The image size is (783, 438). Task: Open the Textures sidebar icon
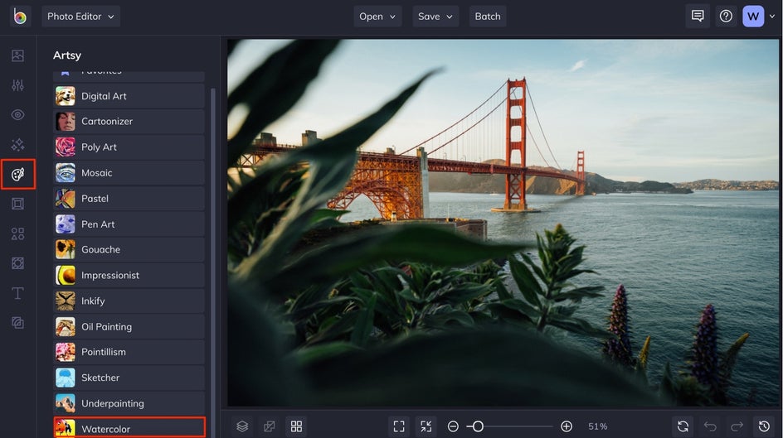(18, 323)
